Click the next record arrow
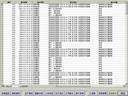Screen dimensions: 128x96 point(21,86)
